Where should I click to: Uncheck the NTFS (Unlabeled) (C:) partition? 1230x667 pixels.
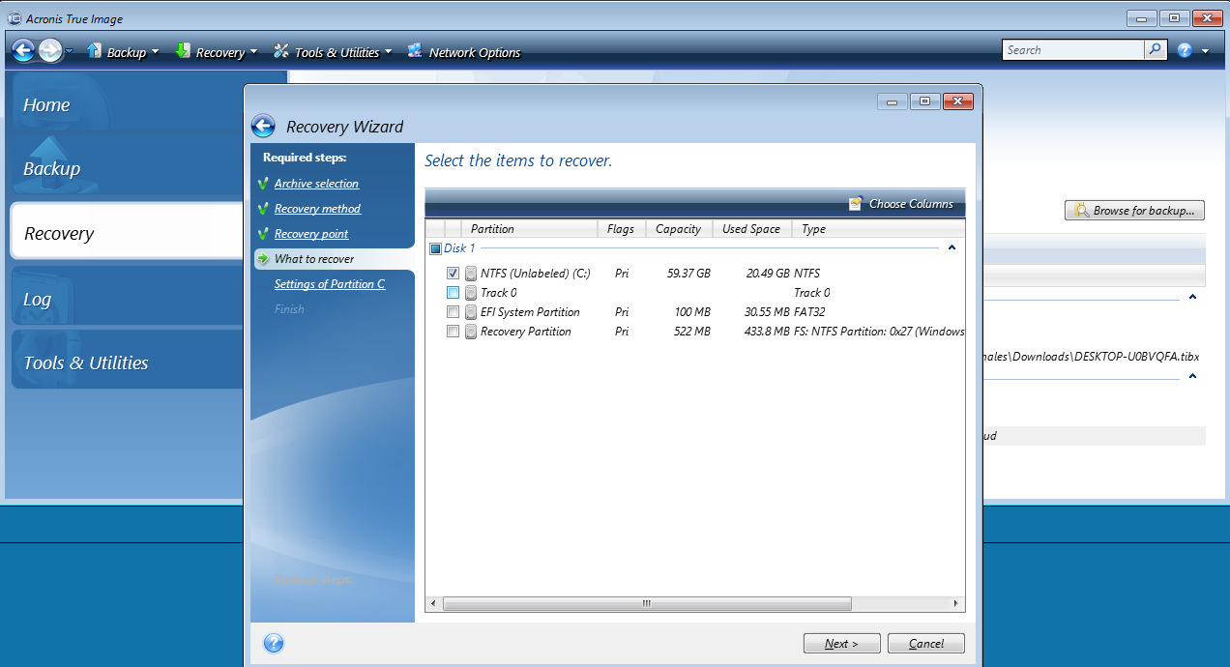pyautogui.click(x=453, y=273)
